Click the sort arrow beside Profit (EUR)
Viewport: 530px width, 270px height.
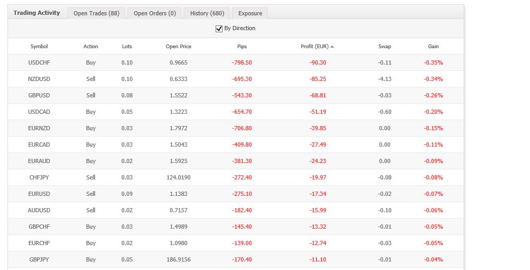332,47
